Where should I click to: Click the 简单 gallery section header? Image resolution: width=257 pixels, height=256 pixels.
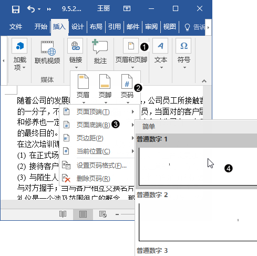click(149, 127)
